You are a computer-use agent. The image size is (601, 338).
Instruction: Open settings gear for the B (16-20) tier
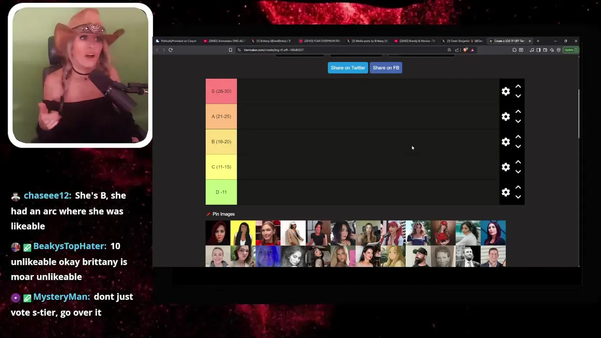point(506,142)
